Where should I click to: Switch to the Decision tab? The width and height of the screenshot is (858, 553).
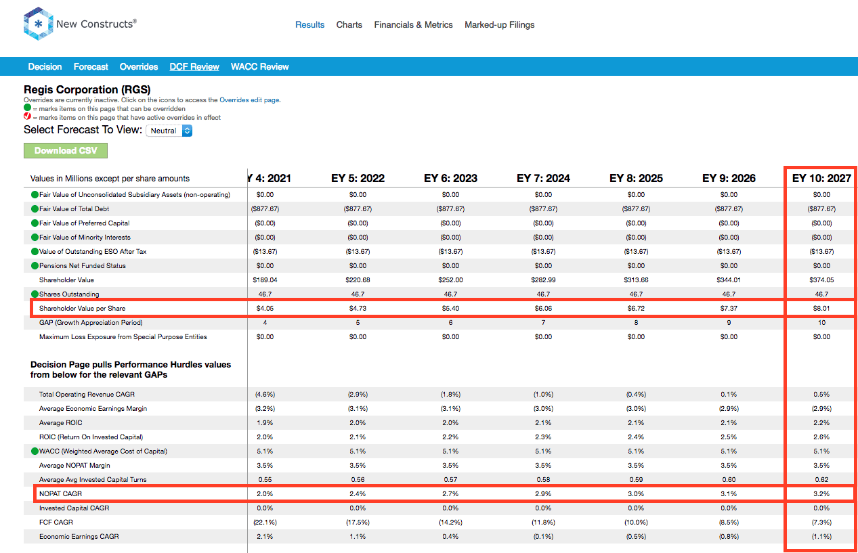point(45,67)
